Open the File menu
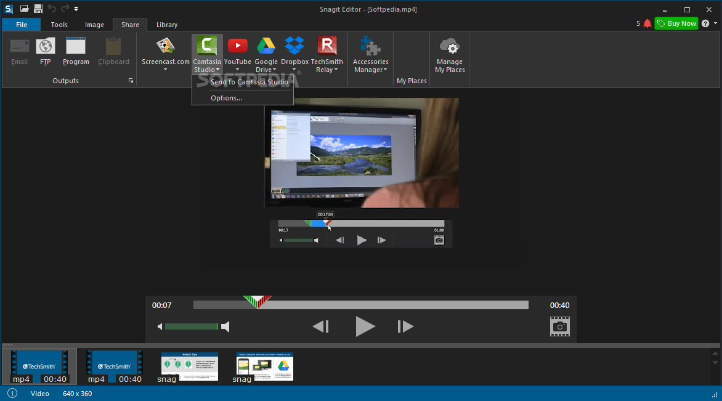Screen dimensions: 722x401 coord(21,25)
